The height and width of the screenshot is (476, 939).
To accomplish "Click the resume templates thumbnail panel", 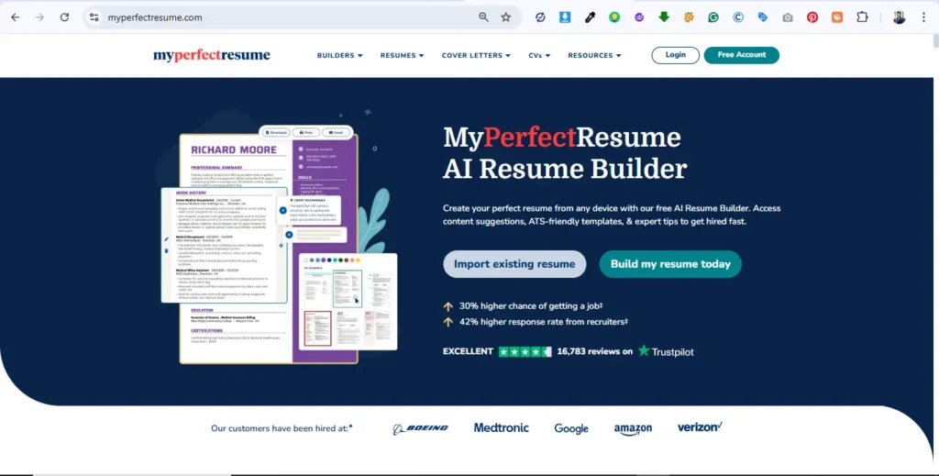I will [348, 302].
